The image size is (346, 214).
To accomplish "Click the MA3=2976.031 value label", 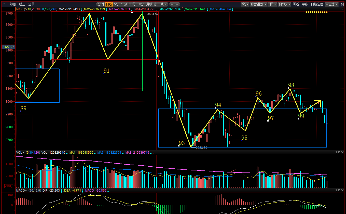I will pyautogui.click(x=119, y=9).
